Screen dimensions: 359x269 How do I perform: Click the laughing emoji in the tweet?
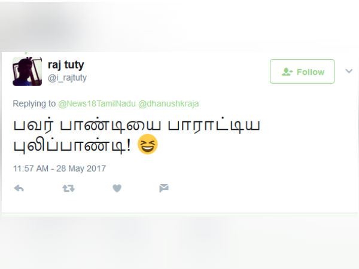coord(148,144)
